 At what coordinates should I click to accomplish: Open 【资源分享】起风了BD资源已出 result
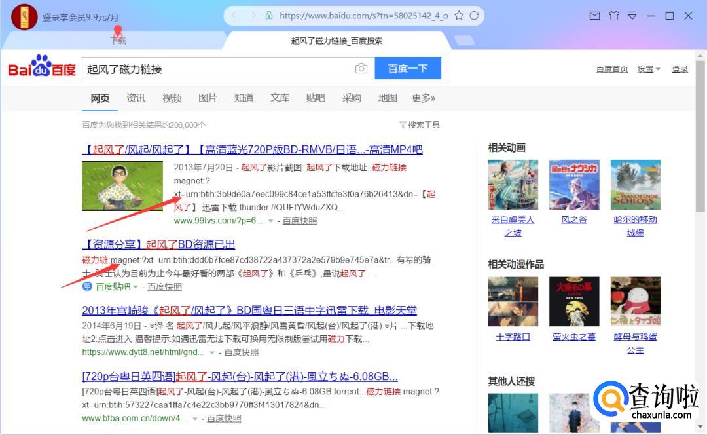coord(158,244)
